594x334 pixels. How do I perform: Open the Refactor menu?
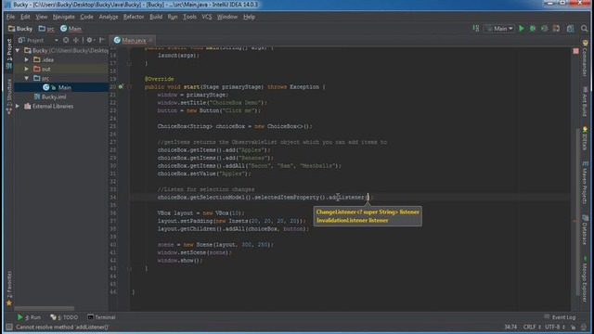[134, 17]
